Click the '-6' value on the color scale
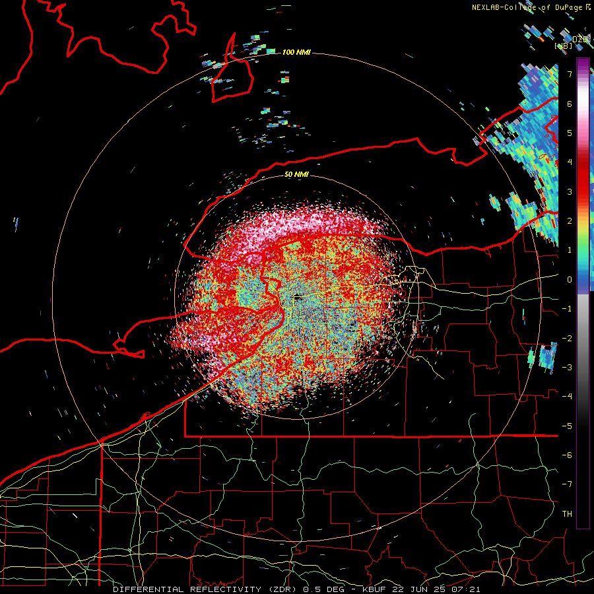The width and height of the screenshot is (594, 594). click(x=567, y=455)
